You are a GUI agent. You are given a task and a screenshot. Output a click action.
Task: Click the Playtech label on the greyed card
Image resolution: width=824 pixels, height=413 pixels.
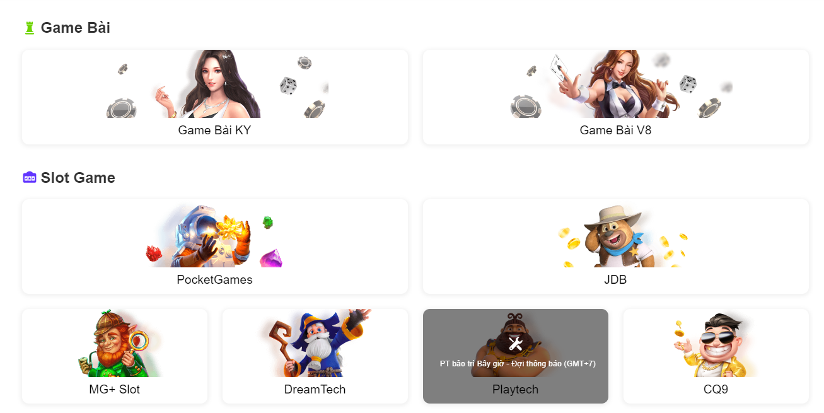[x=516, y=390]
